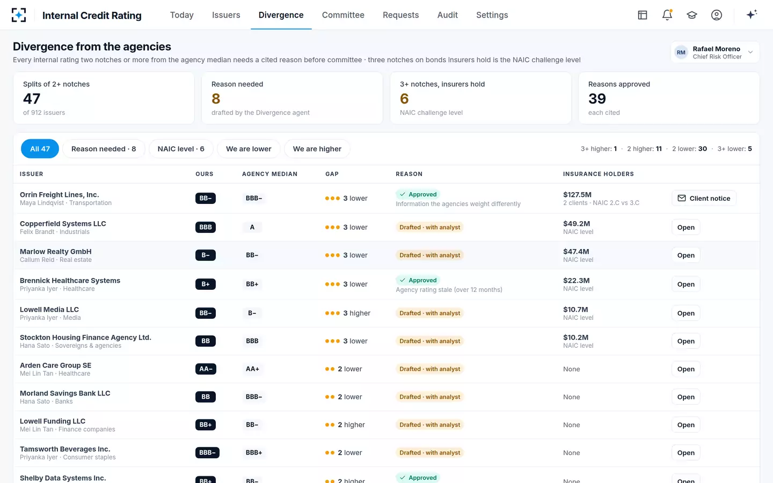
Task: Open the Lowell Media LLC row
Action: [686, 313]
